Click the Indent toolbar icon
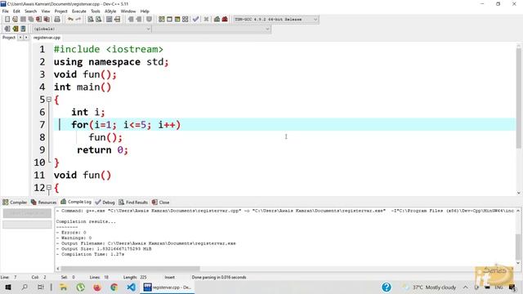The width and height of the screenshot is (523, 294). tap(131, 20)
